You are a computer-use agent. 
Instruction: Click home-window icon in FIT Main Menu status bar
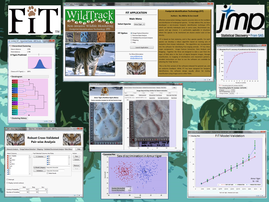coord(205,80)
